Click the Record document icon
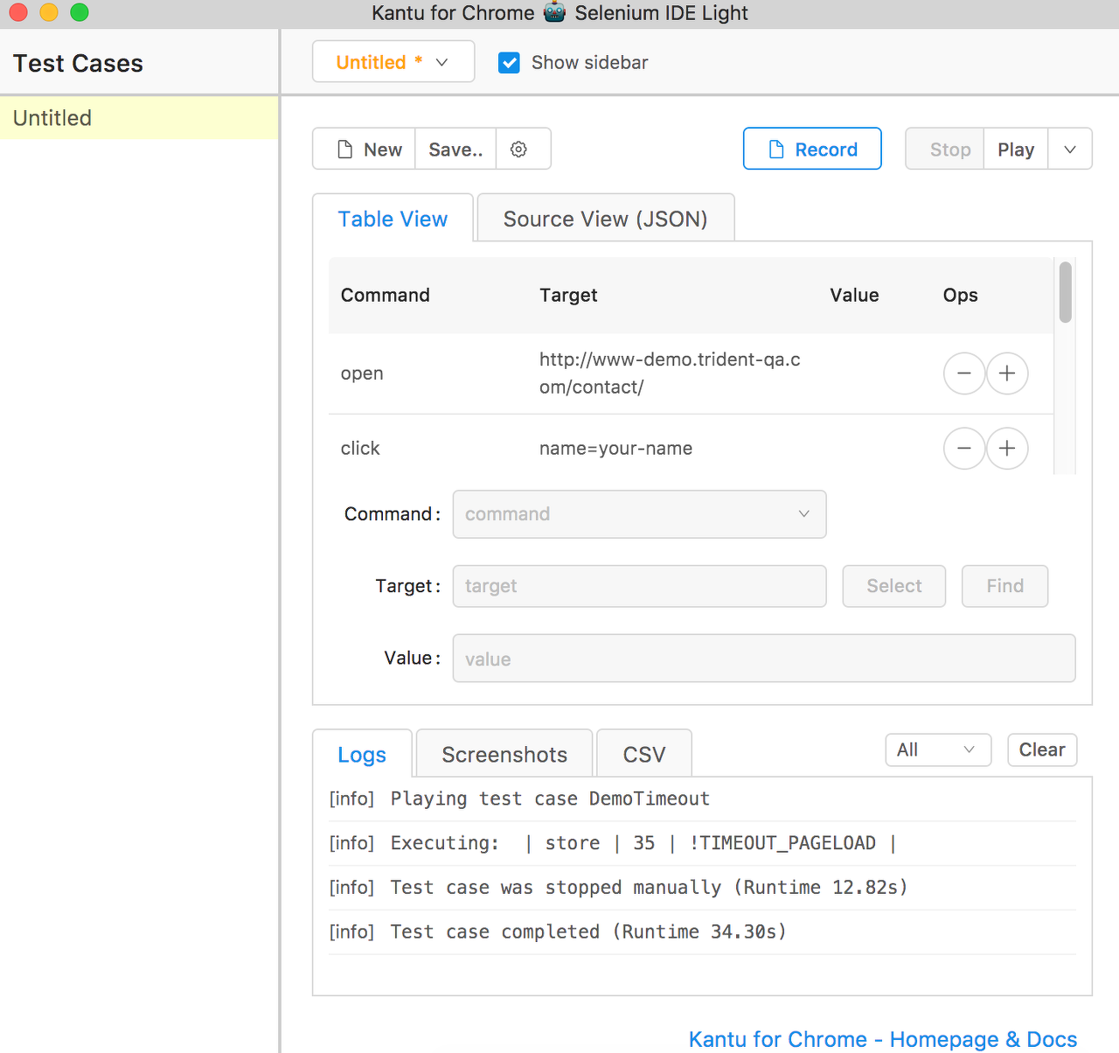Viewport: 1119px width, 1053px height. point(776,149)
